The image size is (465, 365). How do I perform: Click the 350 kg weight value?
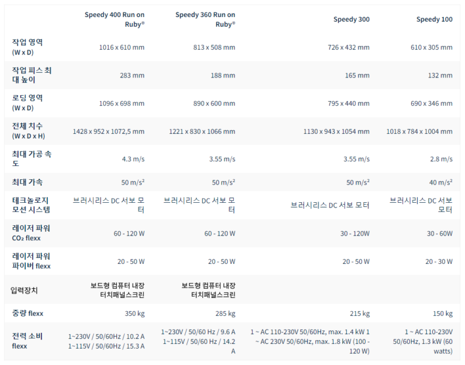[134, 314]
